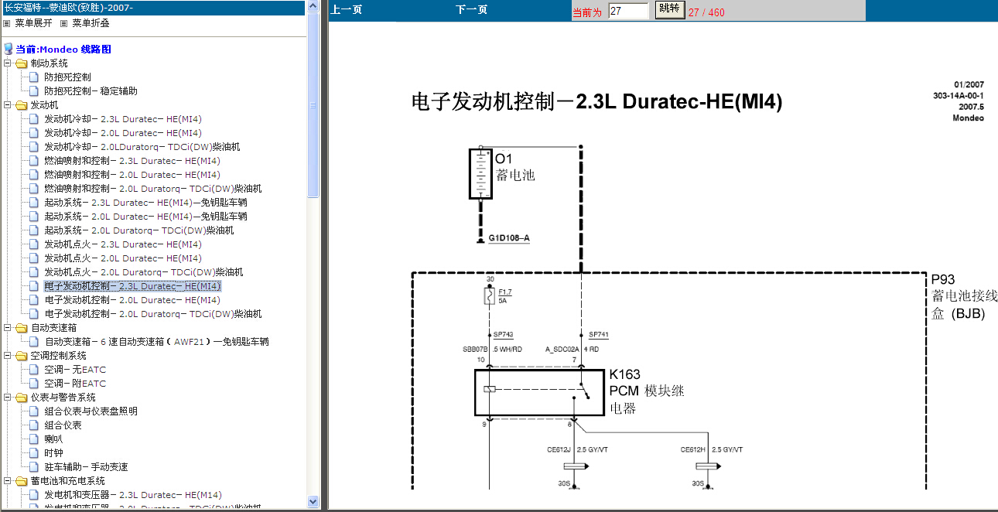Click page icon beside 喇叭

34,439
